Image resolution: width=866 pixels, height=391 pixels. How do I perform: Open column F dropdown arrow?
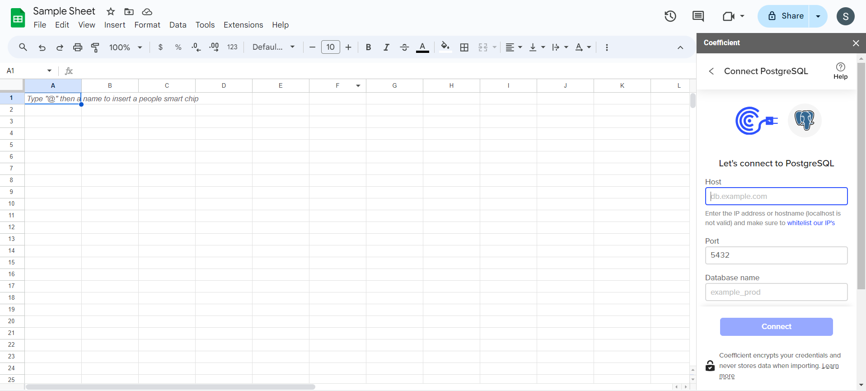point(358,85)
